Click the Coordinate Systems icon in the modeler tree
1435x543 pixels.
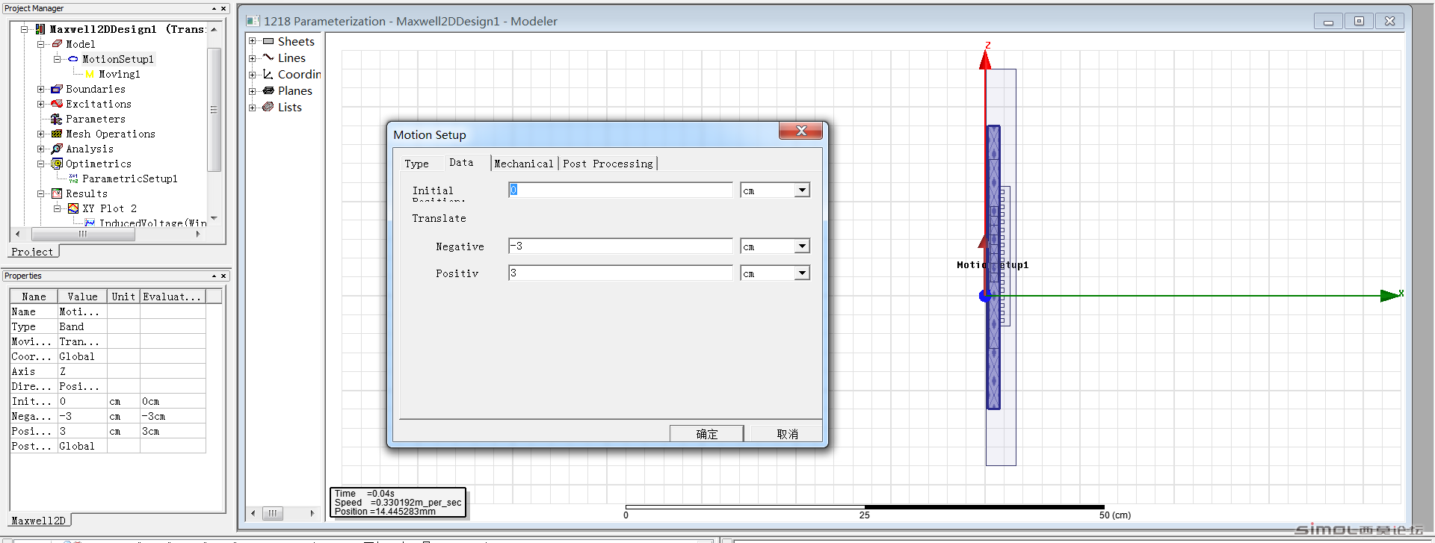point(268,74)
